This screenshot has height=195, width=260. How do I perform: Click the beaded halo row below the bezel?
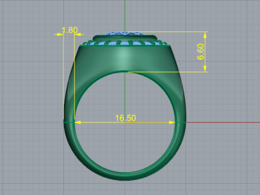(125, 43)
